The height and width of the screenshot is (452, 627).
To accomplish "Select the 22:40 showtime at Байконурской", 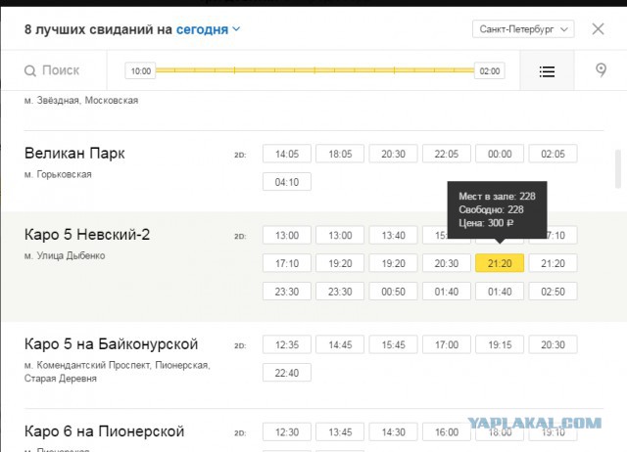I will tap(287, 373).
